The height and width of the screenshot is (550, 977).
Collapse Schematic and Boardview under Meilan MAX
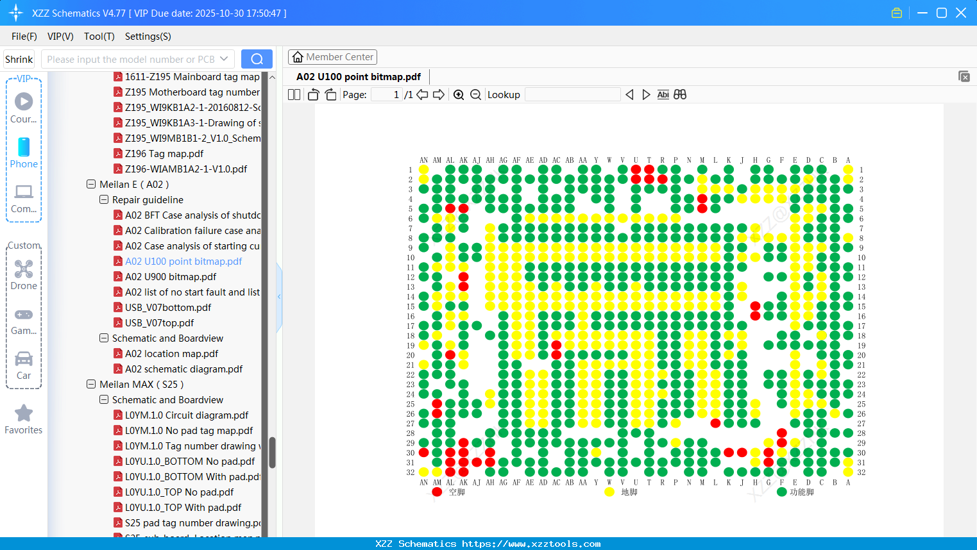click(x=104, y=400)
